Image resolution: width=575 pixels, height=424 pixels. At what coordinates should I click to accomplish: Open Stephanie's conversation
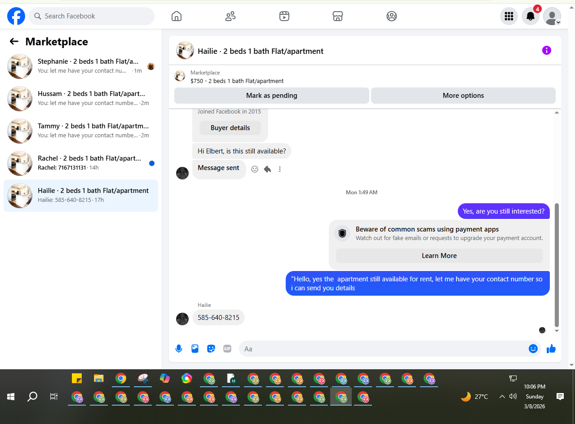81,66
